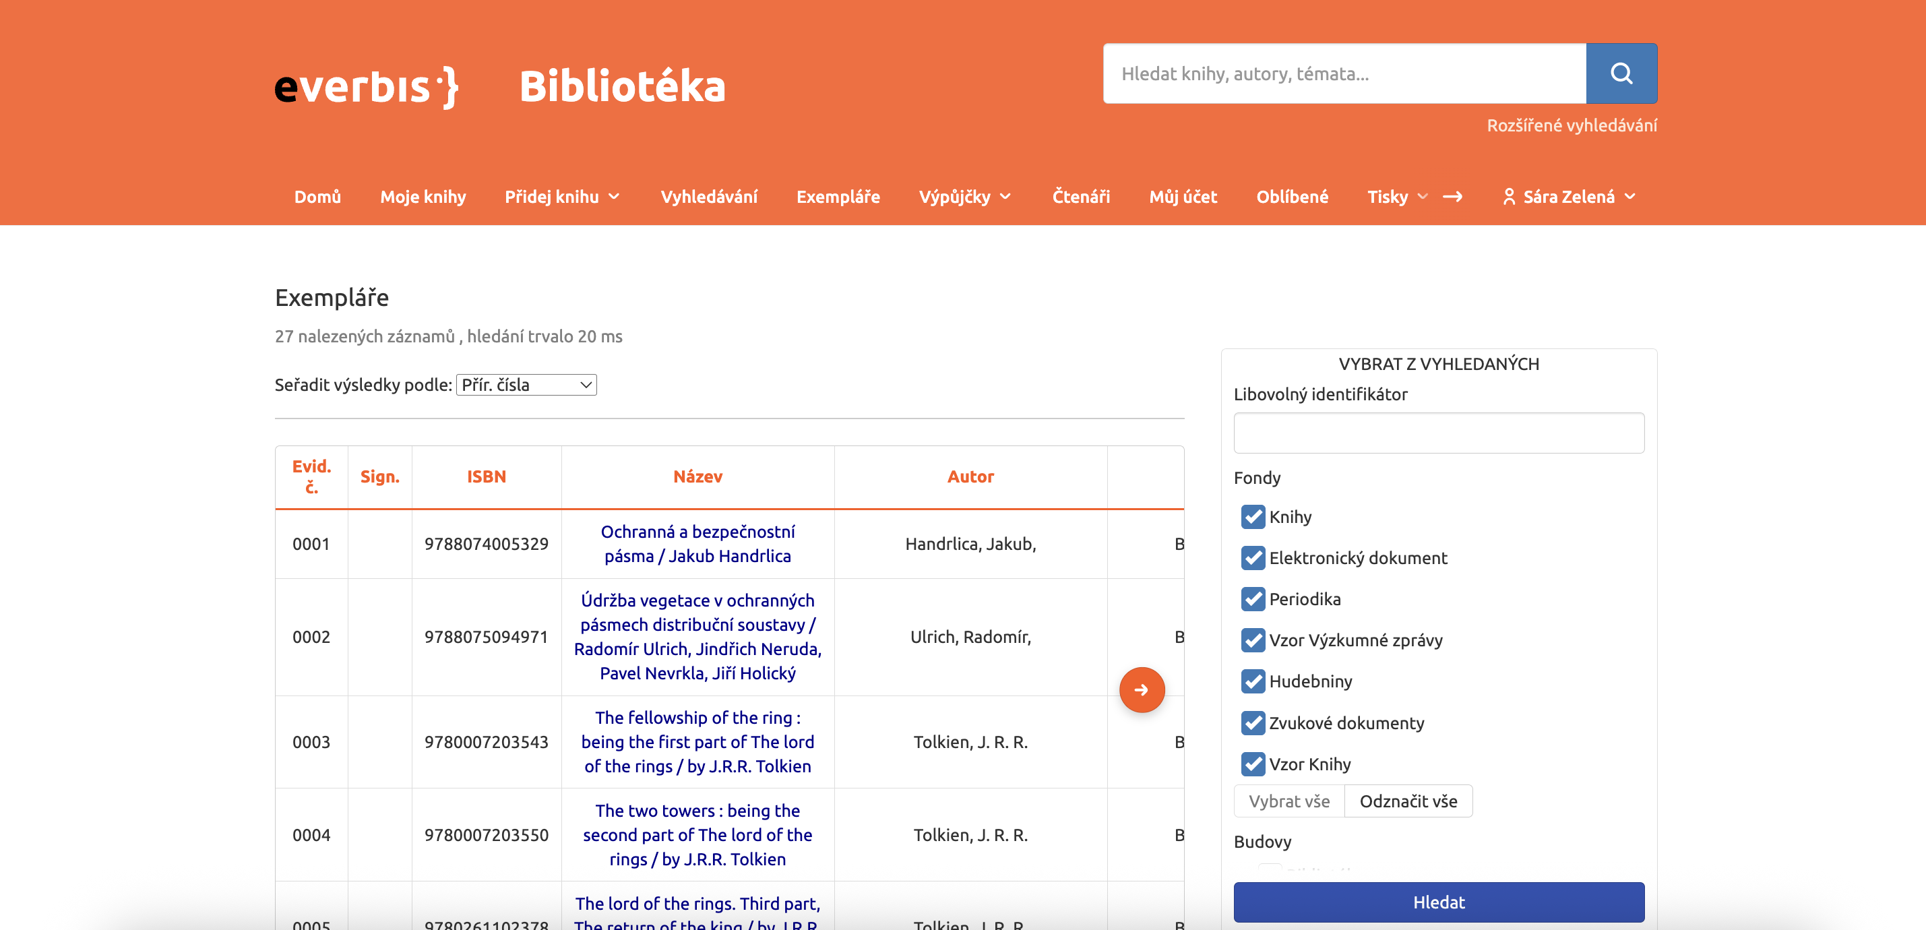Click the everbis logo
Image resolution: width=1926 pixels, height=930 pixels.
(367, 87)
